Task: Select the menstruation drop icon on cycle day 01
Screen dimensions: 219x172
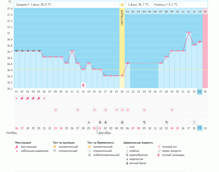Action: point(16,98)
